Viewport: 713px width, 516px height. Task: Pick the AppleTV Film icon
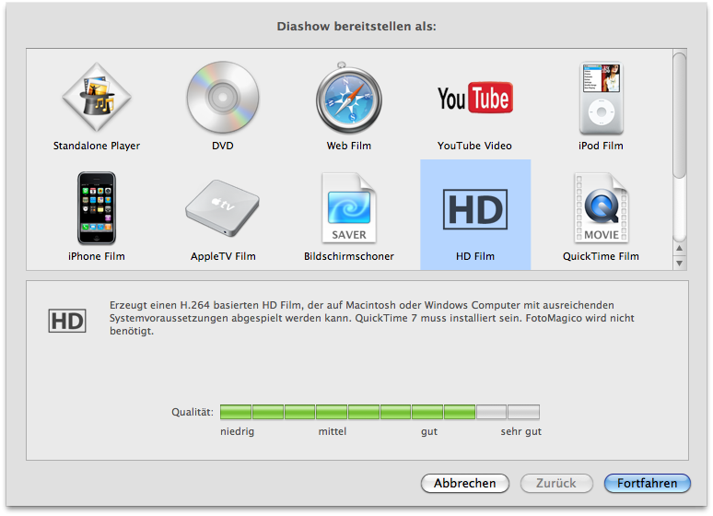pos(221,209)
